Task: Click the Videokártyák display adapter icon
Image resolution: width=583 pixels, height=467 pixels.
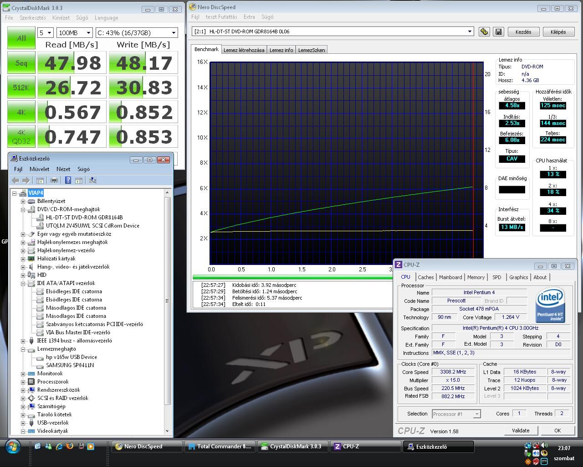Action: pos(31,431)
